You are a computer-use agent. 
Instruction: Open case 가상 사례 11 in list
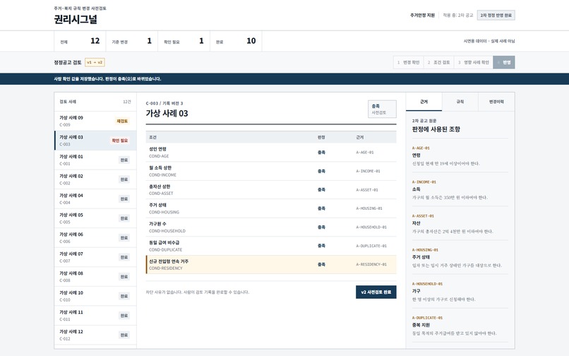click(x=95, y=315)
